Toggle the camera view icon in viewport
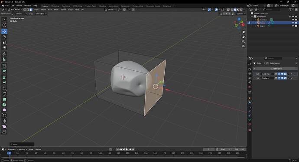This screenshot has width=299, height=162. click(x=244, y=41)
